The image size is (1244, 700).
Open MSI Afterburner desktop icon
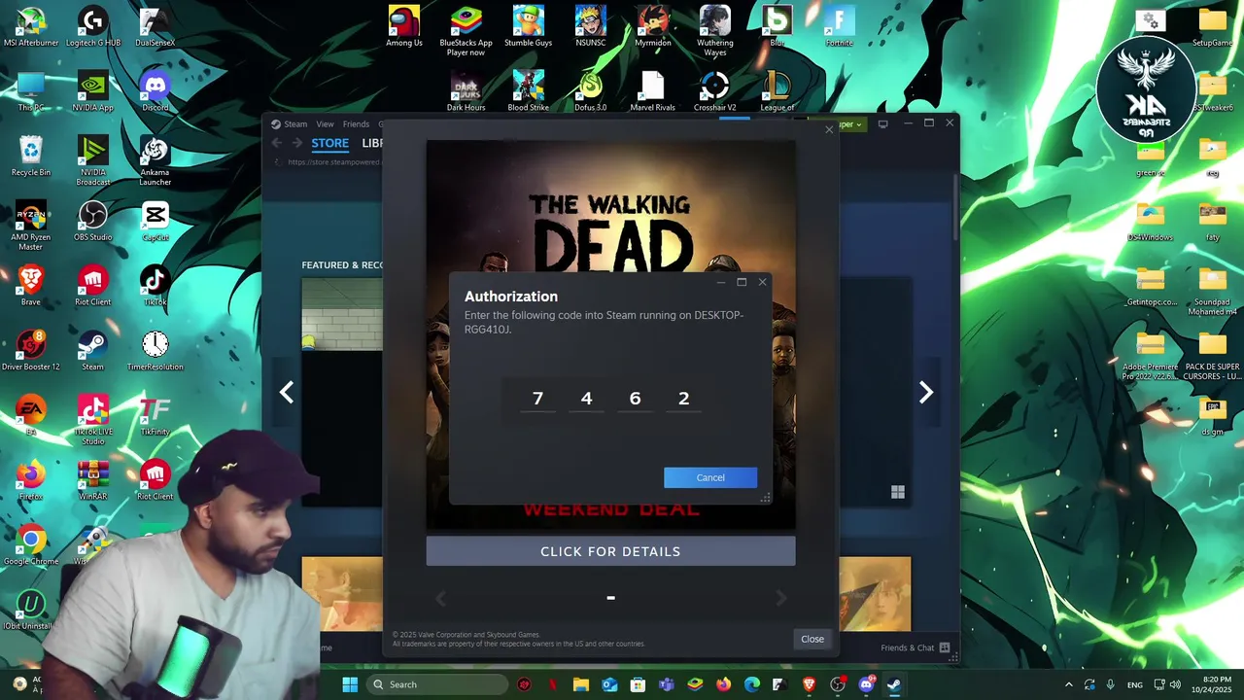pyautogui.click(x=31, y=27)
